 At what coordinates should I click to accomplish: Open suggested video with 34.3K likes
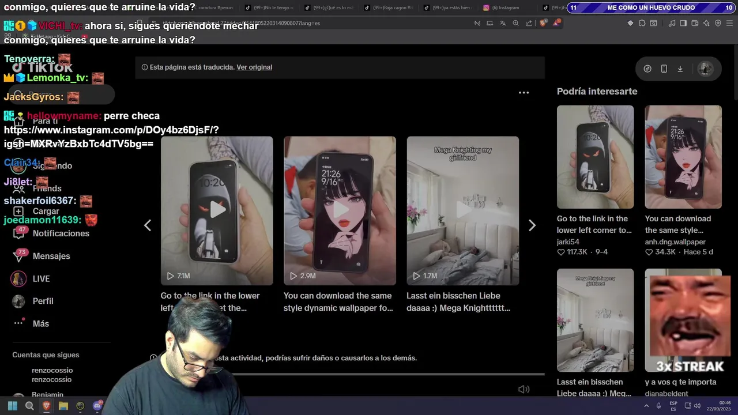pos(683,157)
